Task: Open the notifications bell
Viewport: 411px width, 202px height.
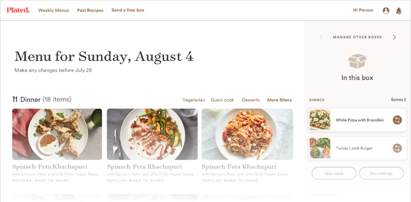Action: click(399, 11)
